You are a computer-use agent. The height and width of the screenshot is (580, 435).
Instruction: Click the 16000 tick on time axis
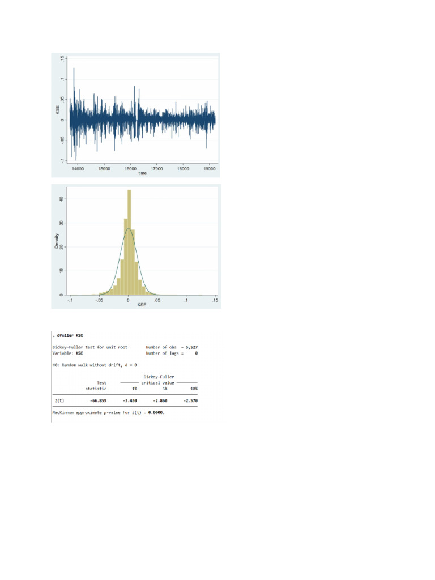(130, 169)
